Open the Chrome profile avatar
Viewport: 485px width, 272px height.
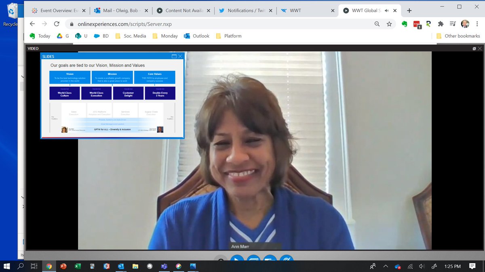[x=465, y=24]
